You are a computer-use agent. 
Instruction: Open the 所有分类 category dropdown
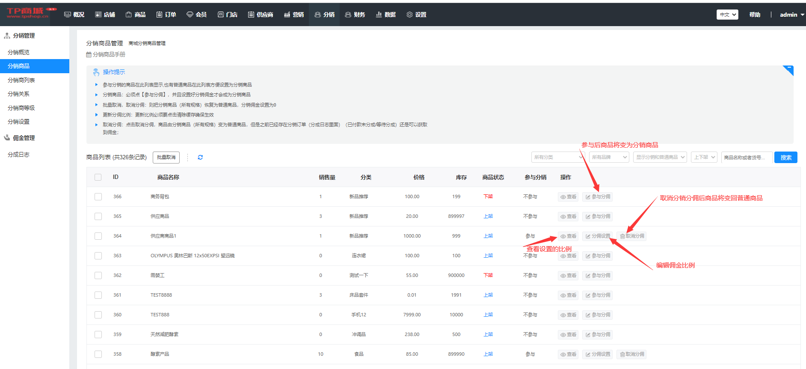pyautogui.click(x=558, y=158)
